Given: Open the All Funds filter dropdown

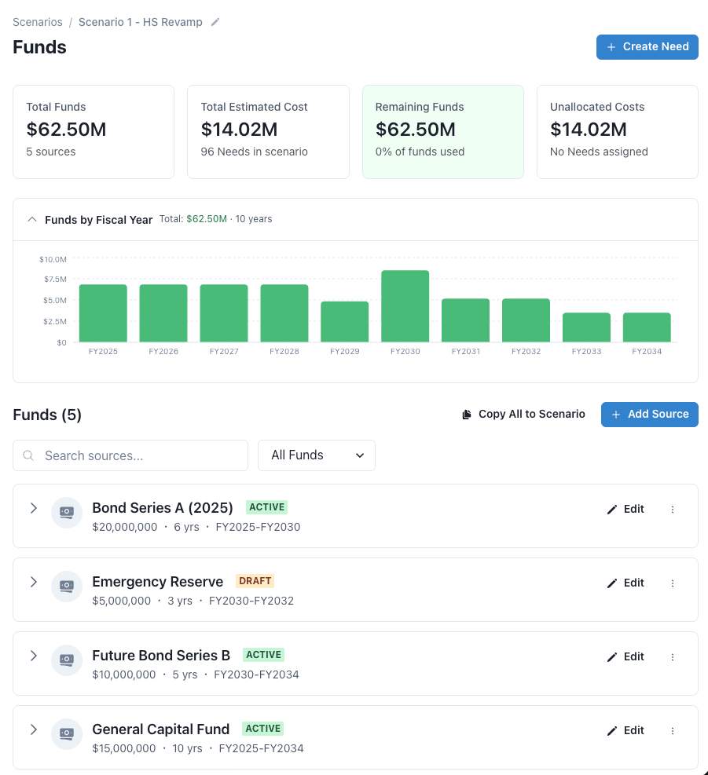Looking at the screenshot, I should click(317, 455).
